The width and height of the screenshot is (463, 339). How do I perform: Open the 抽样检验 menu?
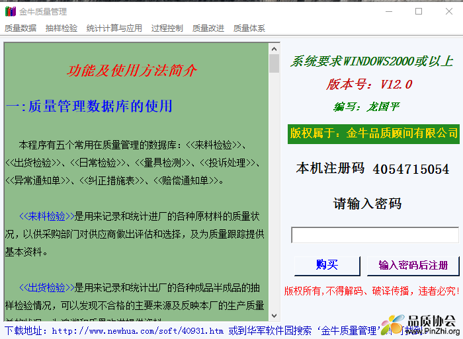(x=62, y=28)
